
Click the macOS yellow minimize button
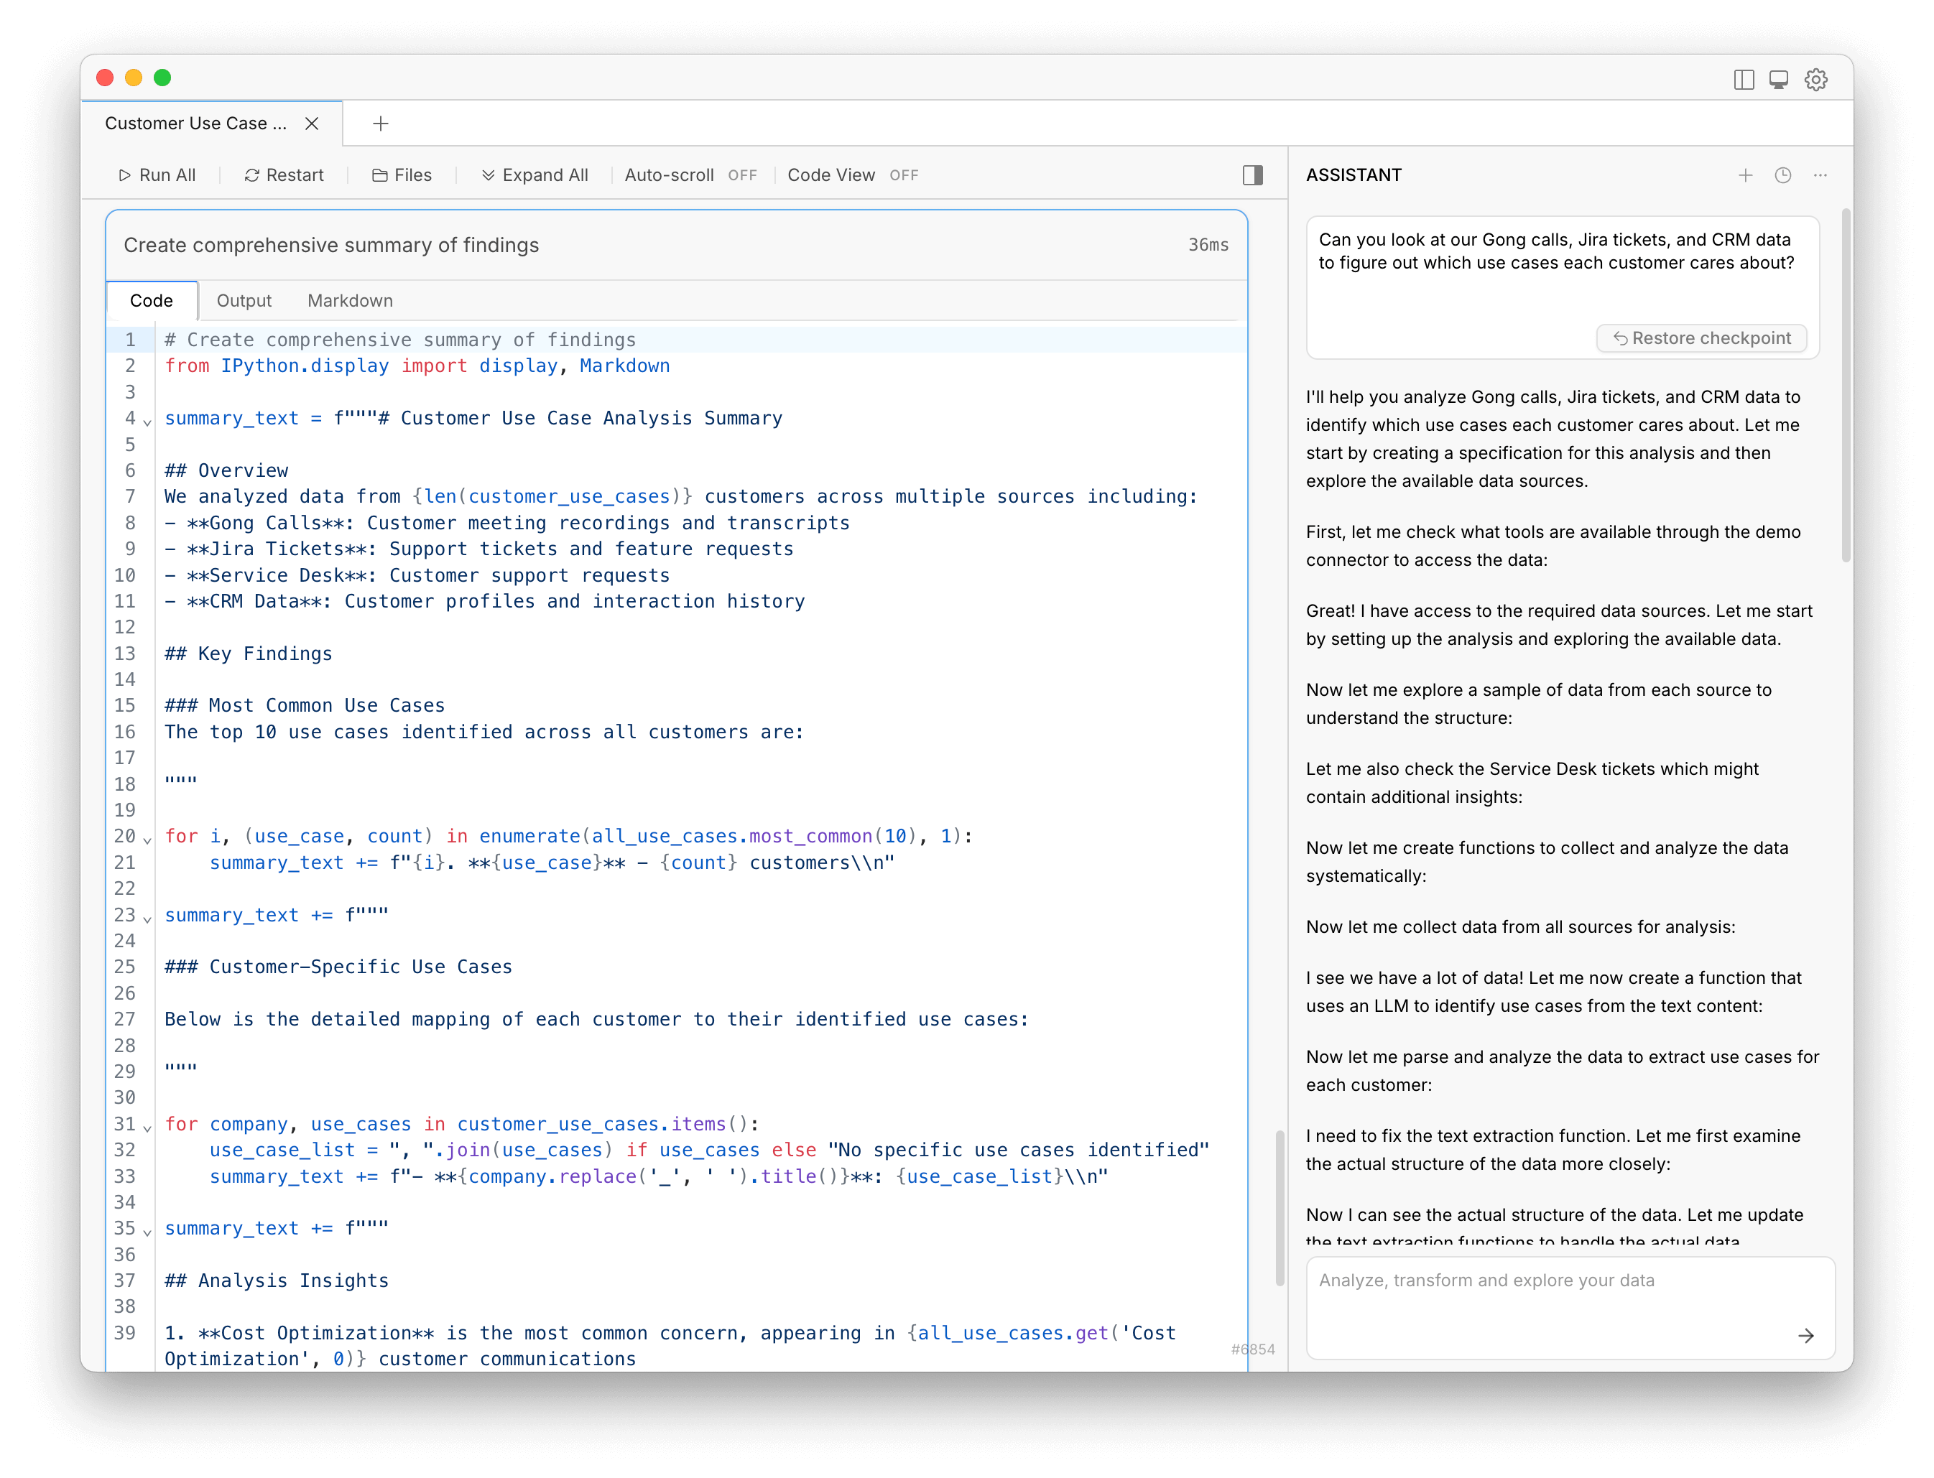[134, 78]
